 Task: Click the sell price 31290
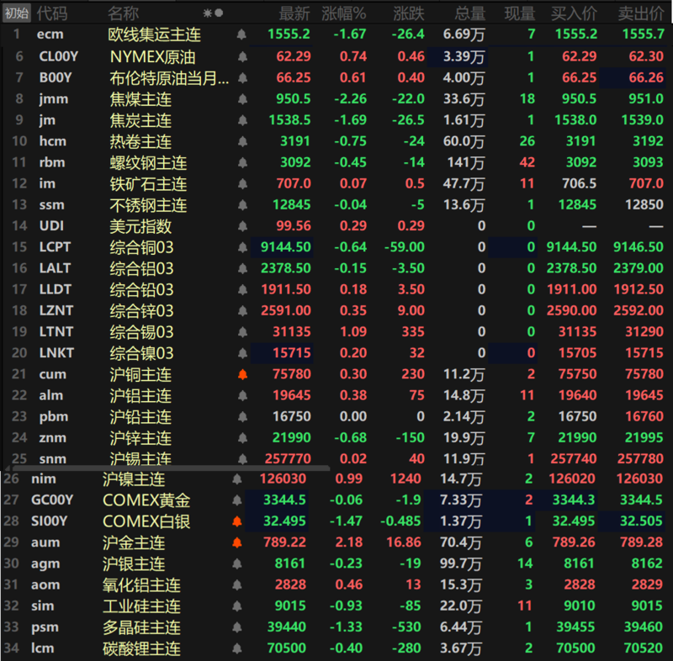coord(644,332)
